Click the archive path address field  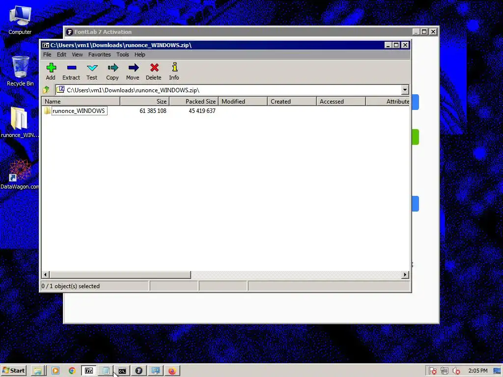(228, 90)
